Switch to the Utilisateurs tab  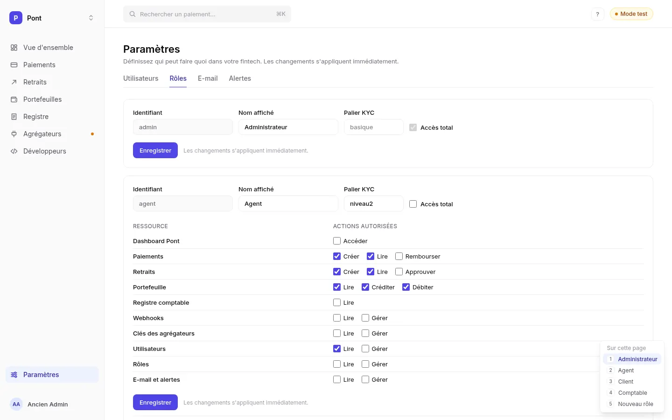[140, 78]
